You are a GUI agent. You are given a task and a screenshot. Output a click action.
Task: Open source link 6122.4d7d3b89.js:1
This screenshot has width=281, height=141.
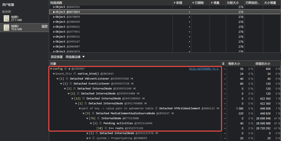[204, 69]
